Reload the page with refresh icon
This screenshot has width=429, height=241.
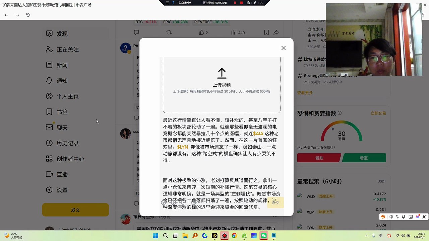[28, 15]
